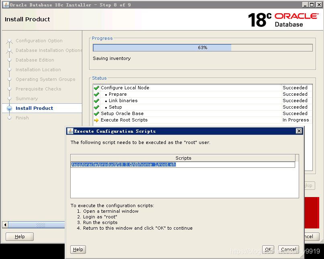Click the Oracle 18c Database logo
Image resolution: width=324 pixels, height=259 pixels.
(283, 20)
